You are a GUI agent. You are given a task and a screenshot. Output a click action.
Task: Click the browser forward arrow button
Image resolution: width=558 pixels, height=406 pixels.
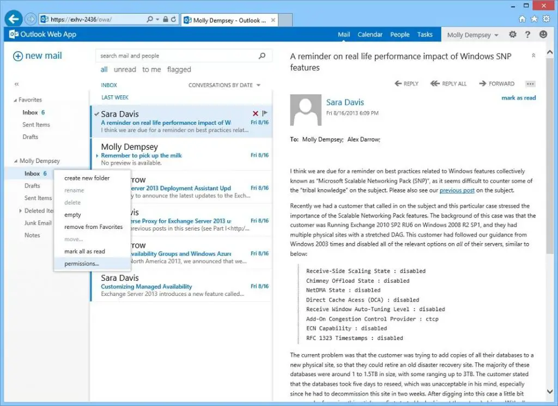[x=31, y=19]
